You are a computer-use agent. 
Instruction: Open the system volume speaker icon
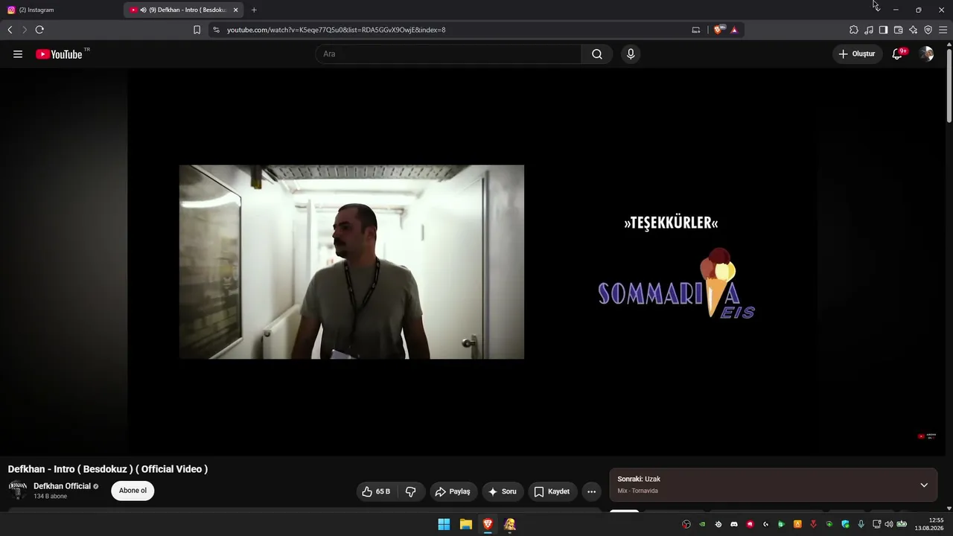(888, 524)
